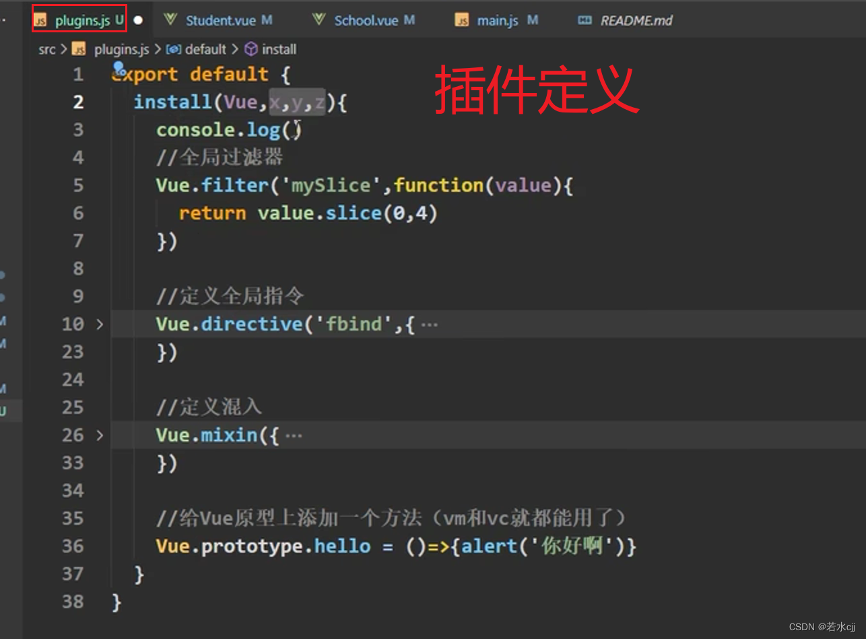866x639 pixels.
Task: Click the //全局过滤器 comment
Action: [x=220, y=158]
